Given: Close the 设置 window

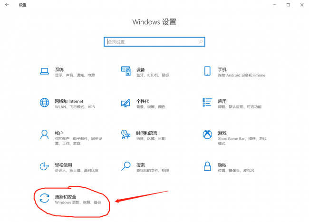Looking at the screenshot, I should pyautogui.click(x=302, y=5).
